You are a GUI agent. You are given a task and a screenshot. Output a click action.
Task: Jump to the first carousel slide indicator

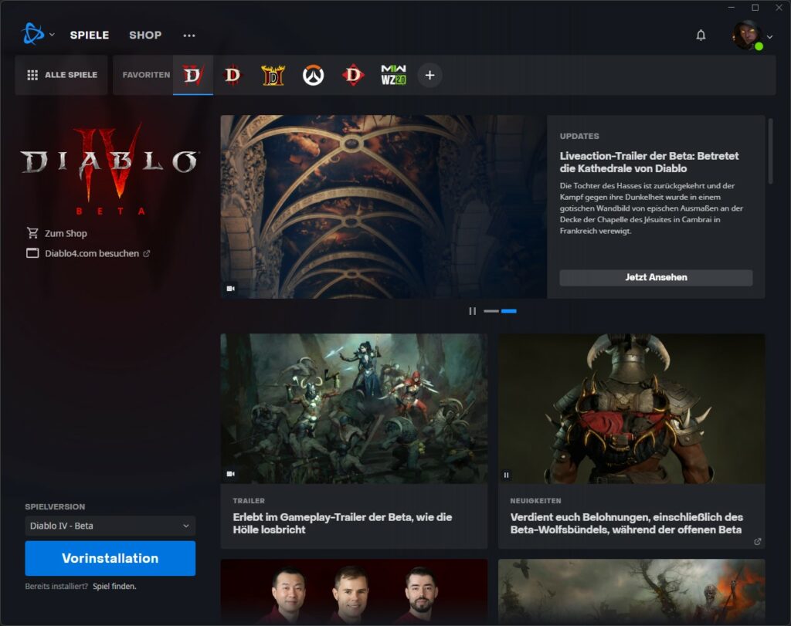click(x=491, y=311)
